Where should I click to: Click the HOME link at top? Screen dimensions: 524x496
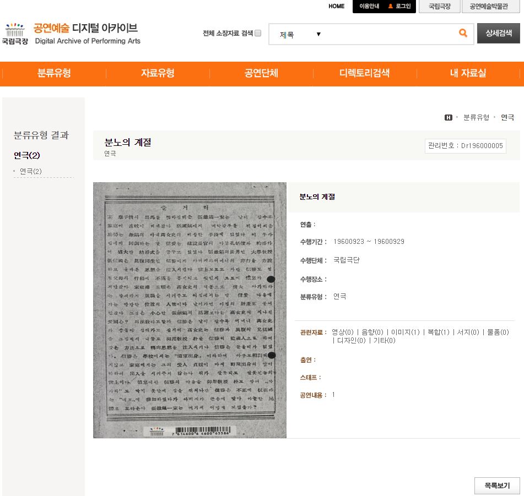pos(336,7)
